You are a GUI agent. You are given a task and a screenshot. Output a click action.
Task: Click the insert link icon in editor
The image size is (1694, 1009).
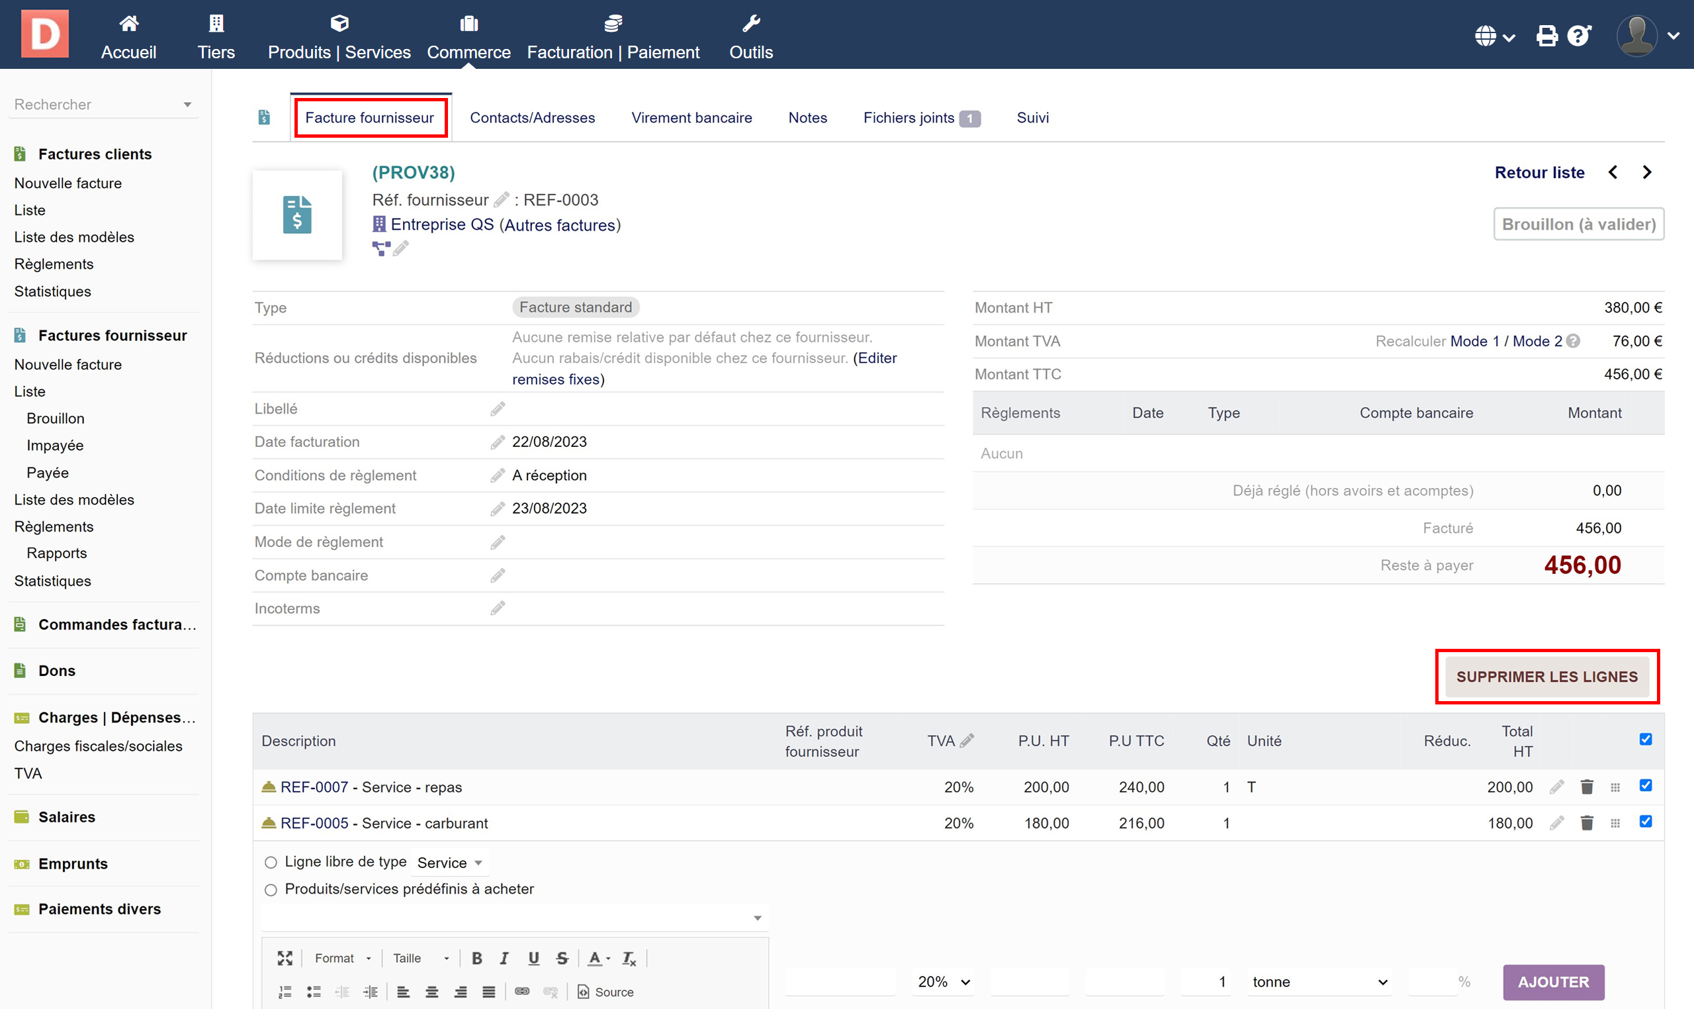tap(522, 991)
